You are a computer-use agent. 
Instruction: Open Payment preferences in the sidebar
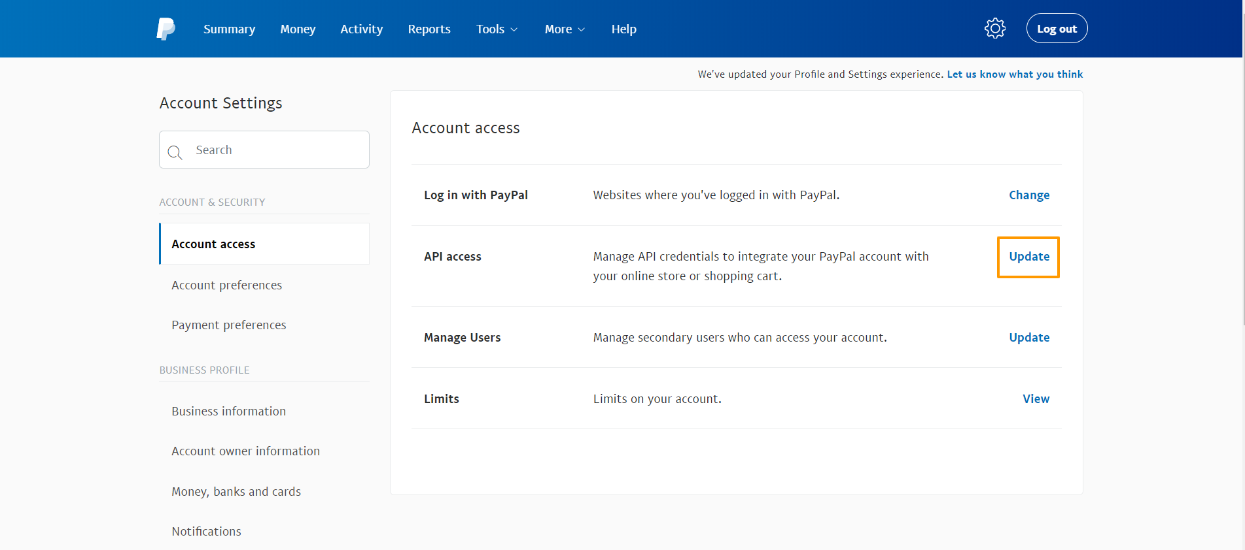point(228,325)
